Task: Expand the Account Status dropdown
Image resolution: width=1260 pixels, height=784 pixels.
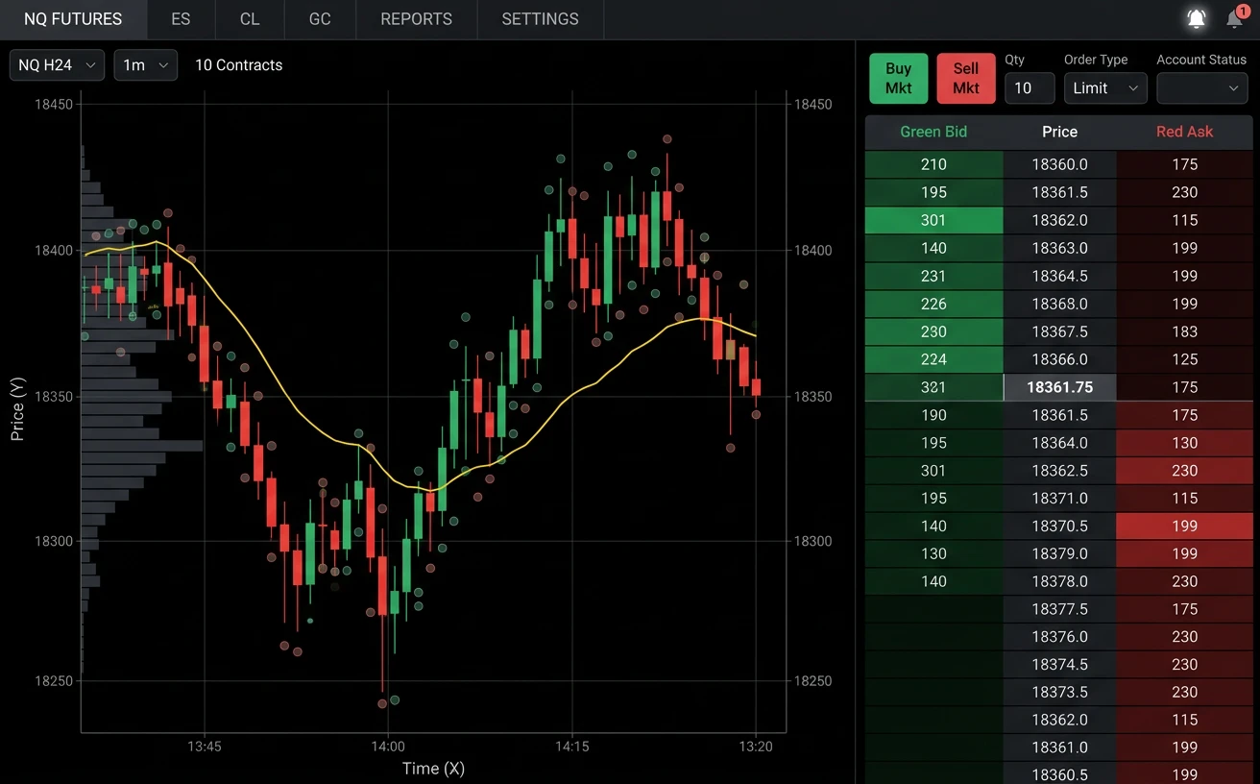Action: (x=1201, y=88)
